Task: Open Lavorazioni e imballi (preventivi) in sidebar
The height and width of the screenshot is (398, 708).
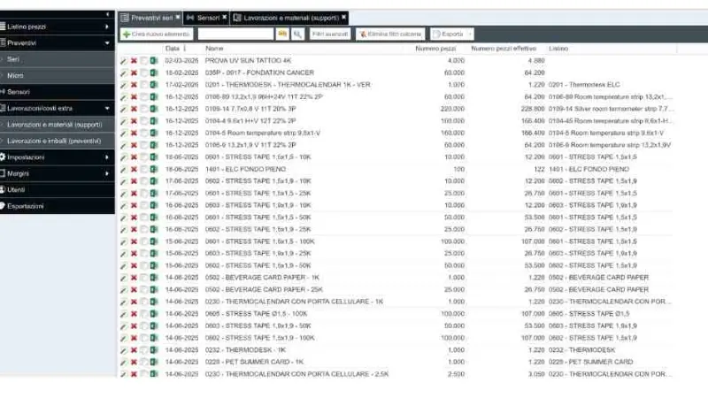Action: (57, 141)
